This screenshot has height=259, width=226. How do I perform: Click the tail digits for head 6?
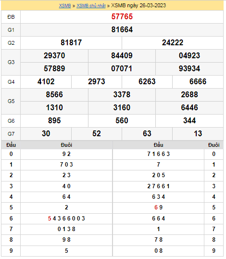coord(66,219)
